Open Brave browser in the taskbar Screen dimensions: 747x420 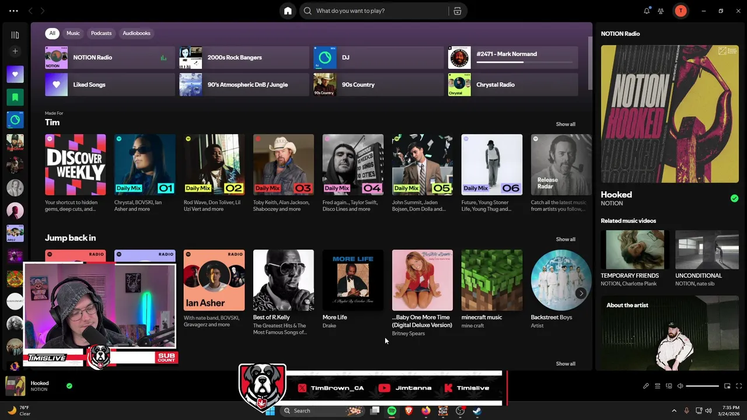click(x=409, y=411)
